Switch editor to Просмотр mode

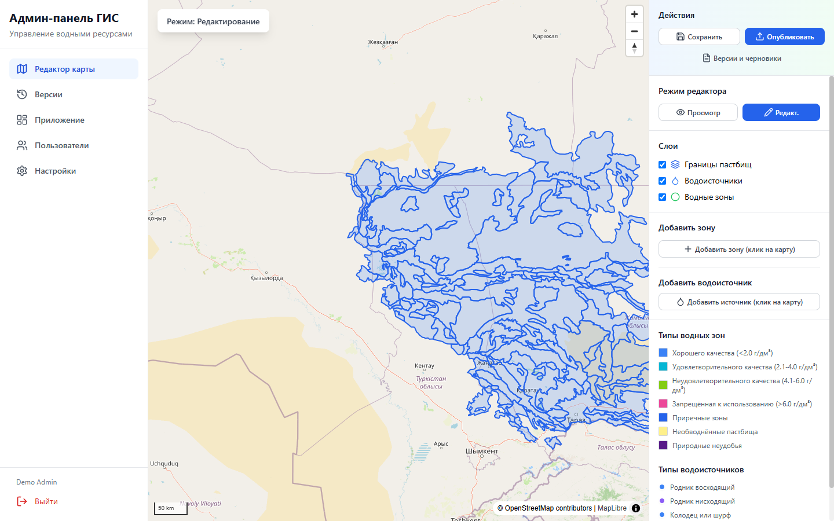(x=698, y=112)
